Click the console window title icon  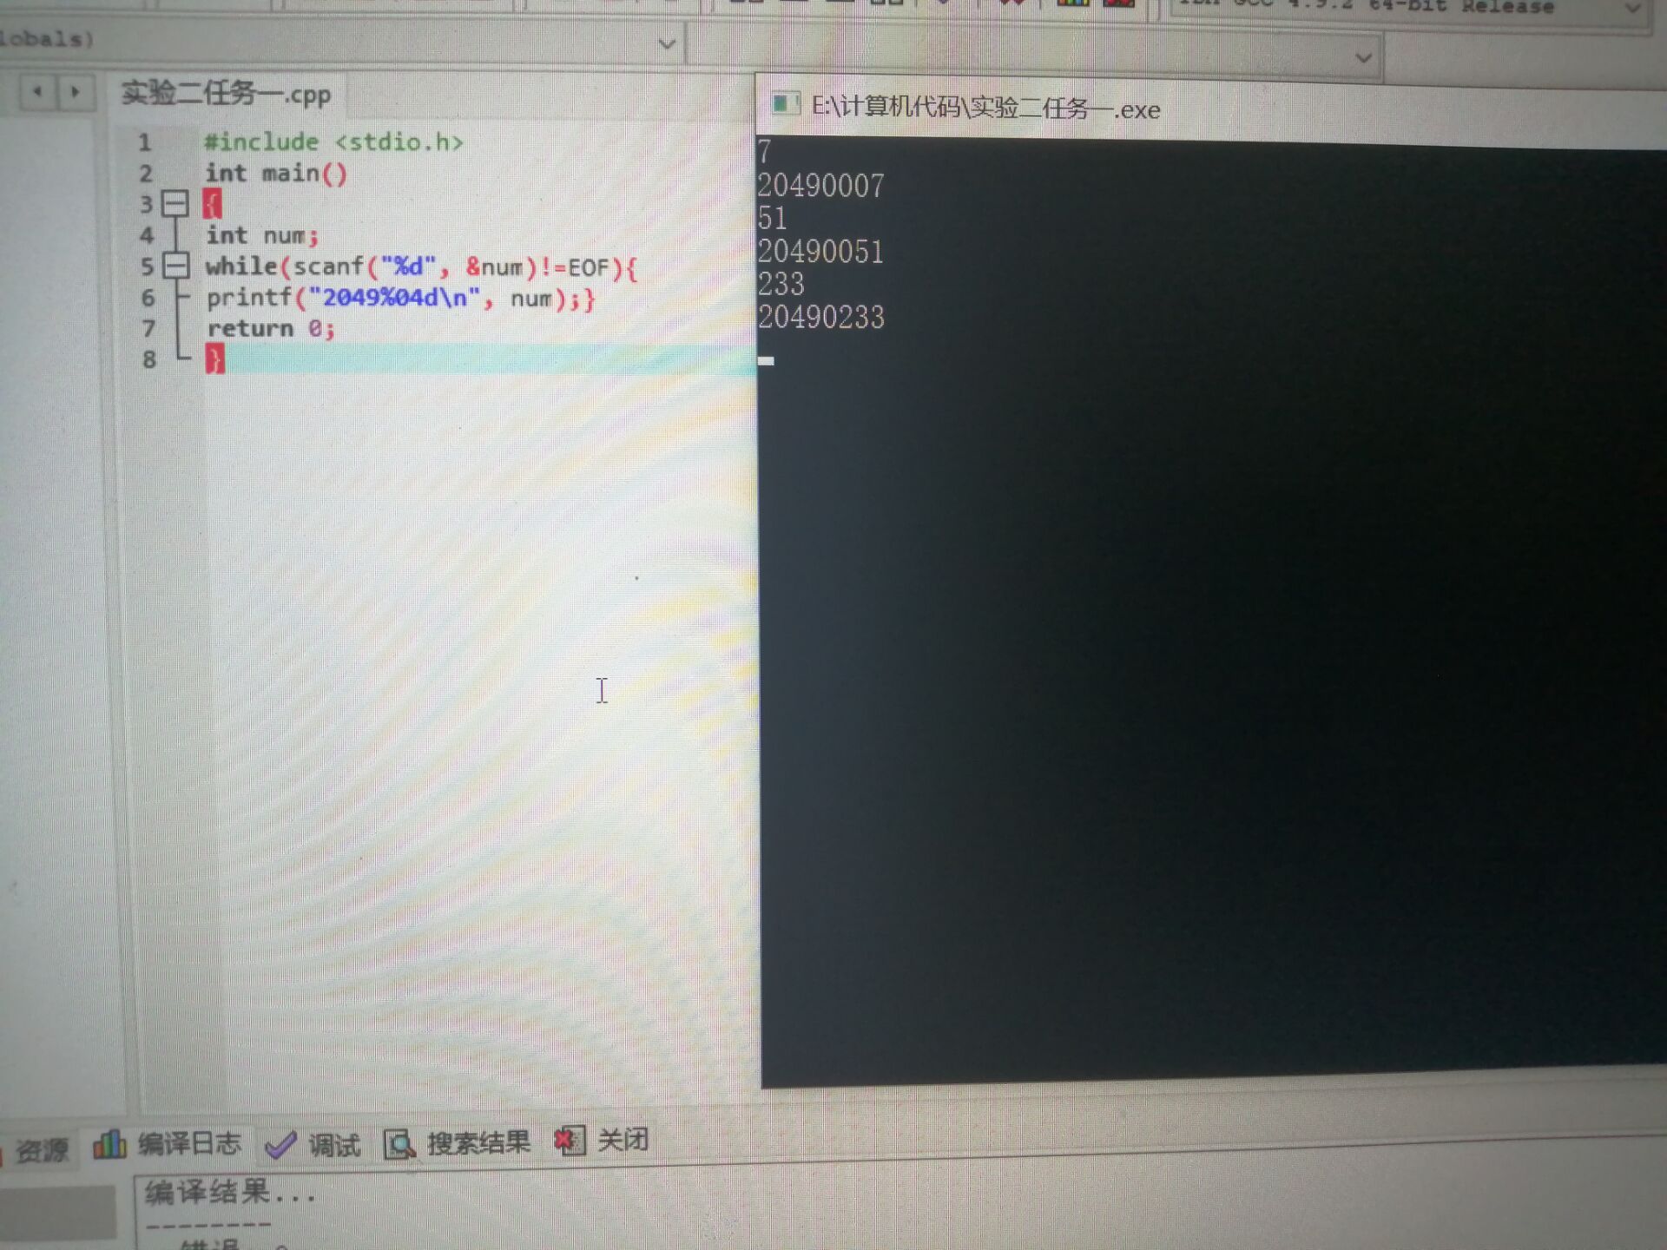[784, 104]
